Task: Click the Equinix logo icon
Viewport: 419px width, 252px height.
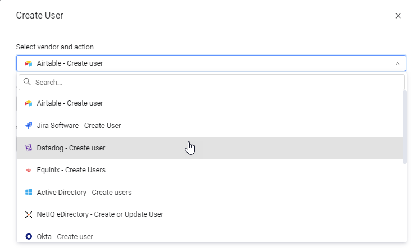Action: click(x=29, y=170)
